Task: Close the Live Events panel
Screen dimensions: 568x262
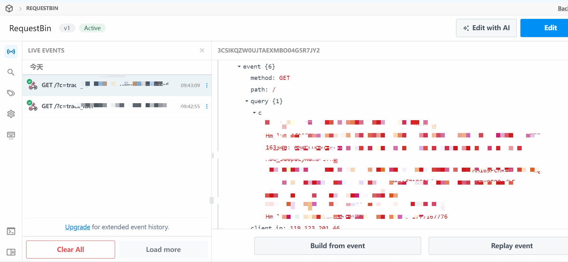Action: pos(202,50)
